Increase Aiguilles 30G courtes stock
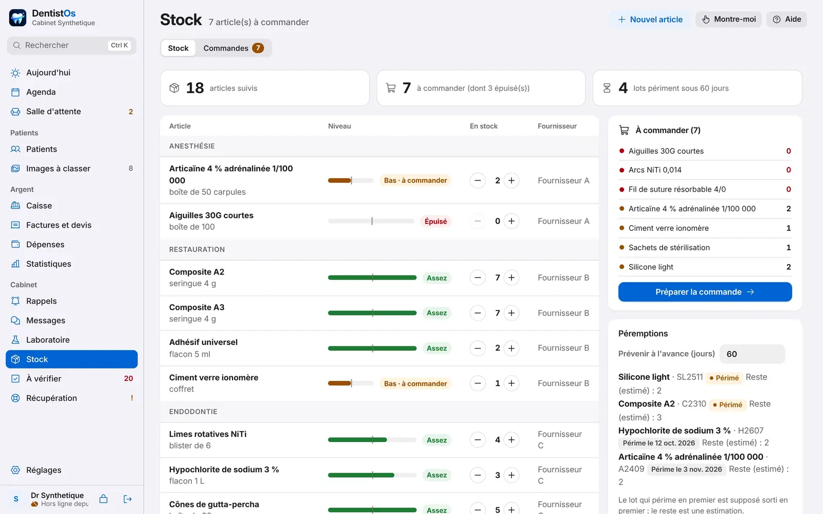This screenshot has width=823, height=514. (x=511, y=221)
